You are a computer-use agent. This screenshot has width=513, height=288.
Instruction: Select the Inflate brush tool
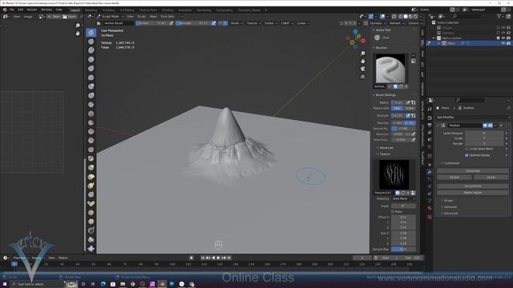pos(91,86)
